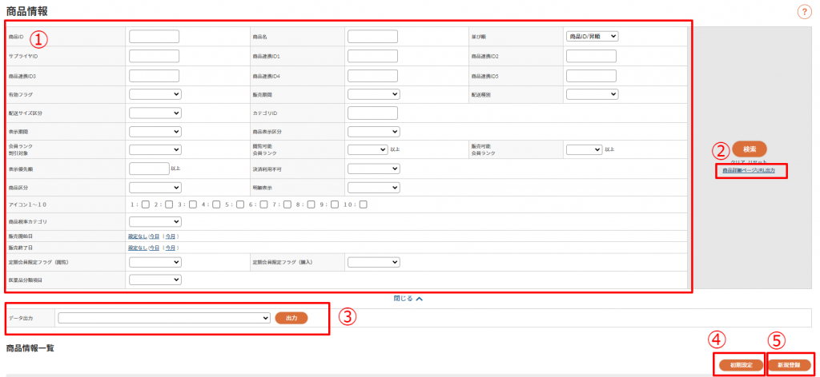Viewport: 820px width, 377px height.
Task: Focus the 商品連携ID4 input field
Action: pos(373,76)
